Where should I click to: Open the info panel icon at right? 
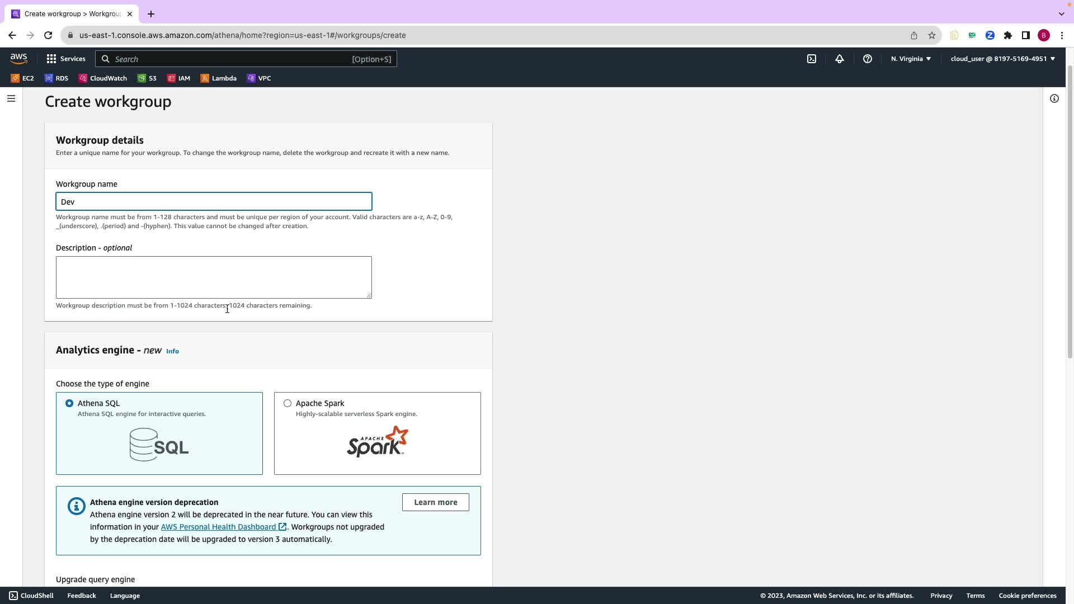click(1054, 99)
